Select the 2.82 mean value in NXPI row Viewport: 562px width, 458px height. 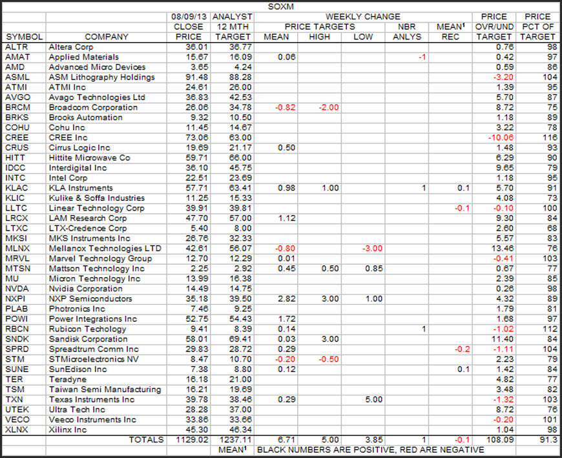pos(287,298)
